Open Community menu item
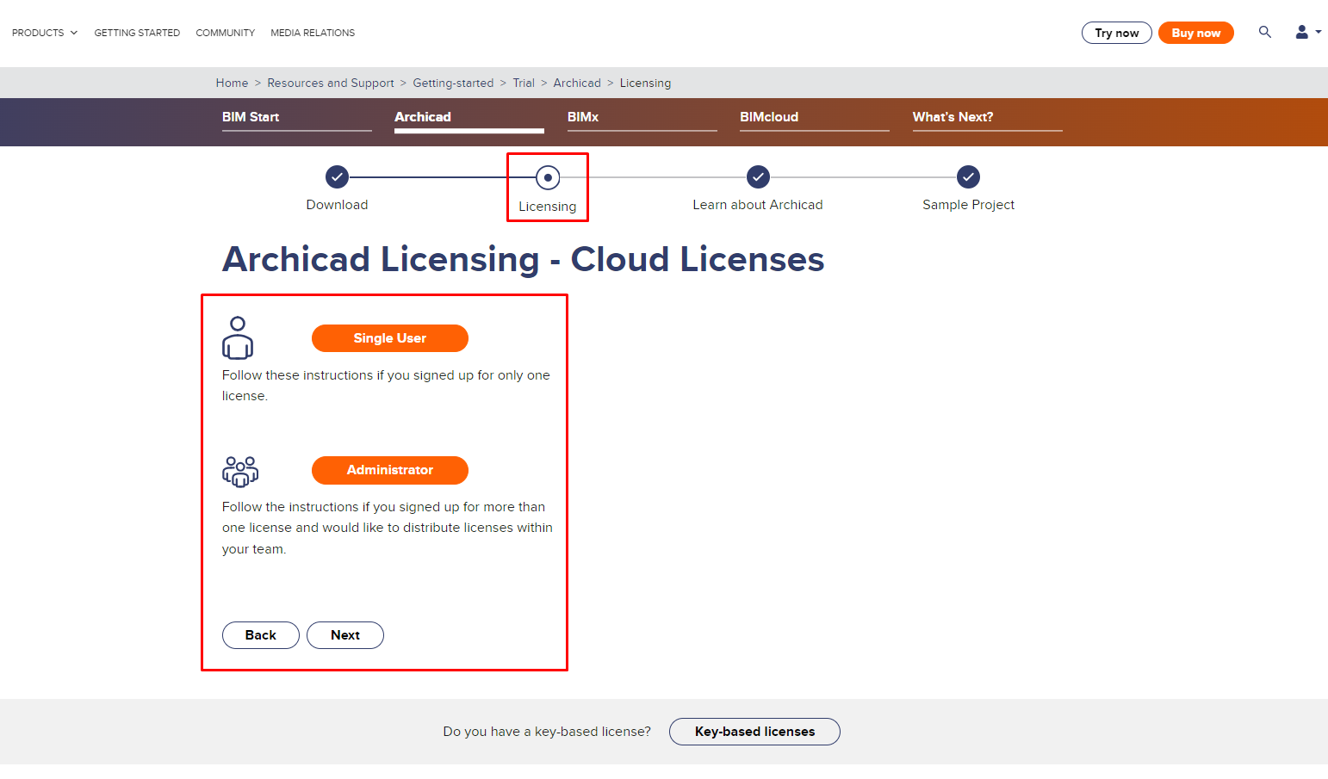This screenshot has width=1328, height=779. pos(225,33)
